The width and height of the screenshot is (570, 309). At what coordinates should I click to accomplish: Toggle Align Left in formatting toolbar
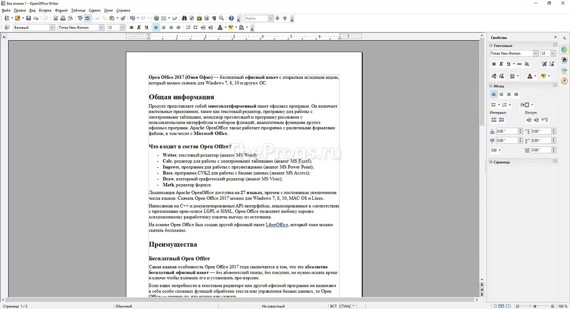coord(156,28)
